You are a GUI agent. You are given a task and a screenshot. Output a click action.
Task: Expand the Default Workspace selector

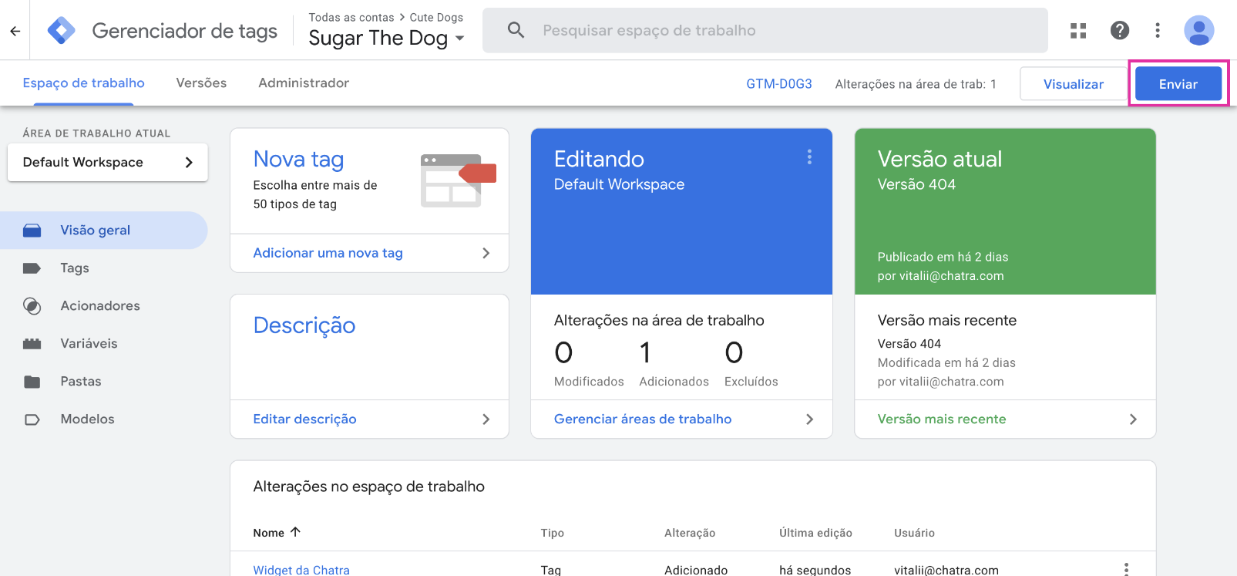[x=108, y=162]
